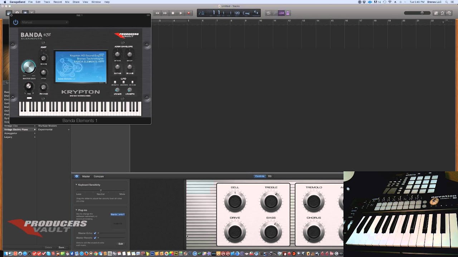
Task: Click the Compare button
Action: (99, 176)
